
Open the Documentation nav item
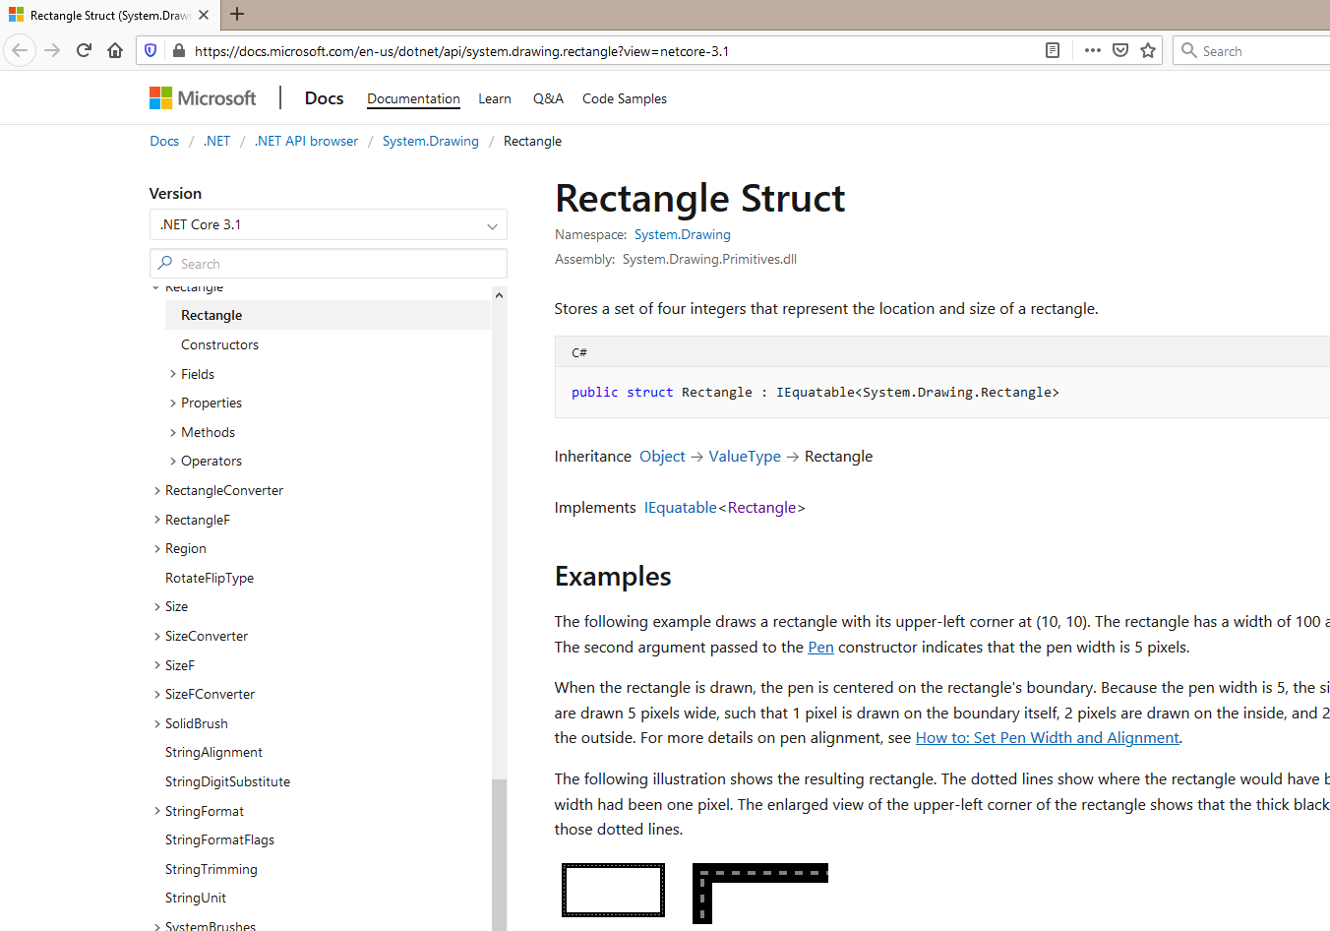pyautogui.click(x=413, y=98)
